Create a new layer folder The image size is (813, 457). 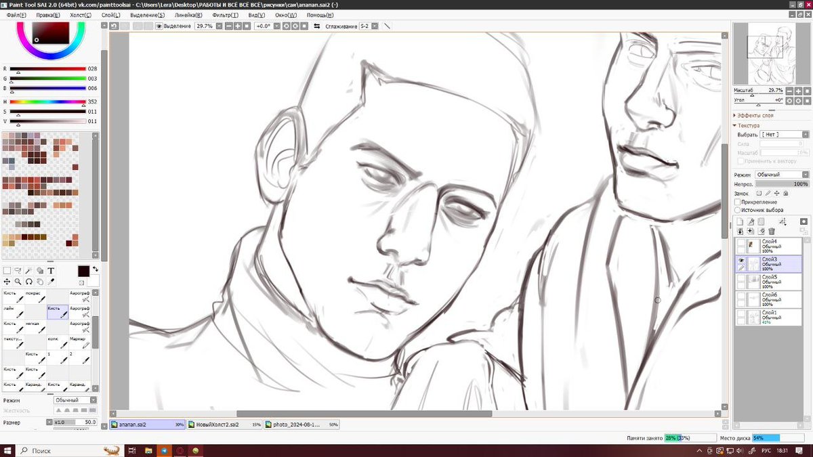[x=761, y=221]
